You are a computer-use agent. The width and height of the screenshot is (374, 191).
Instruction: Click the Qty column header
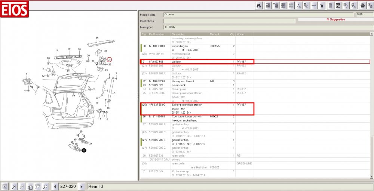click(232, 34)
